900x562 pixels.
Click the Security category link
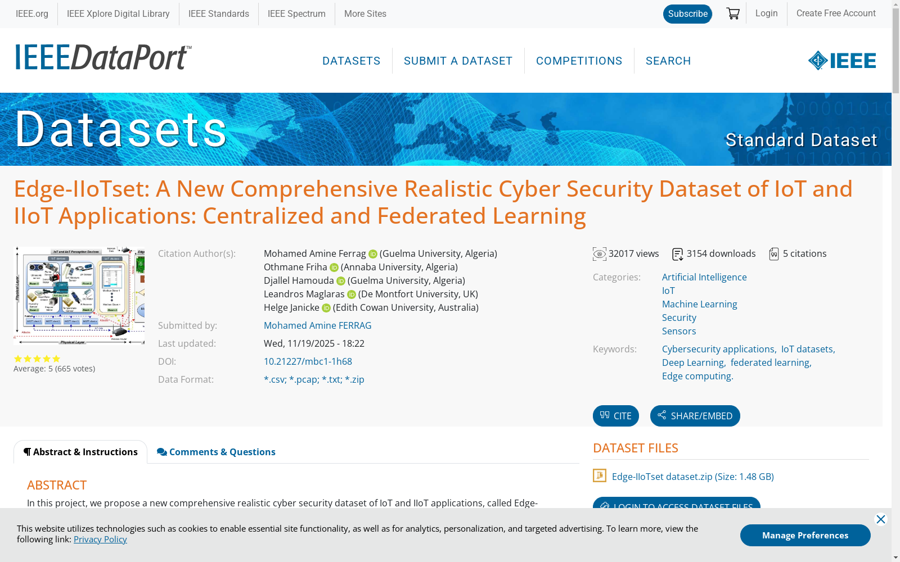click(x=679, y=318)
